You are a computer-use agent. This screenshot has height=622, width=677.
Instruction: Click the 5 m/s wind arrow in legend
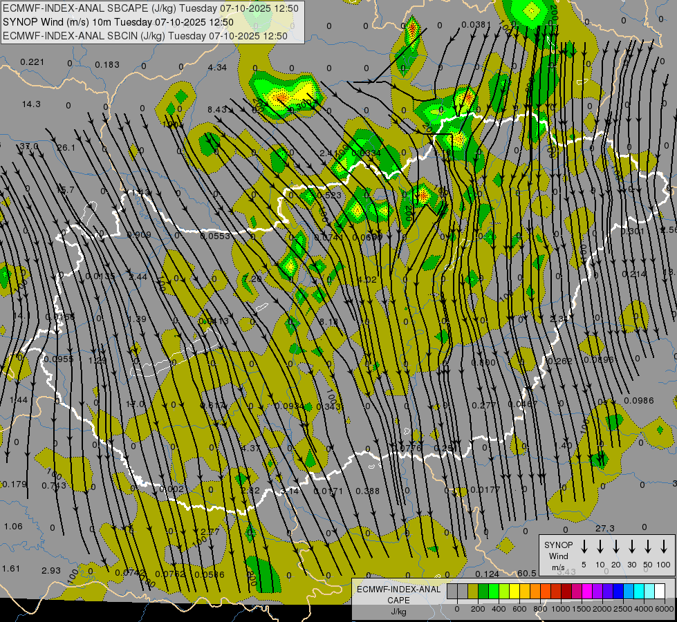point(584,547)
